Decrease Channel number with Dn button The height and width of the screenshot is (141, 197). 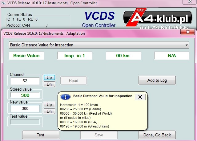pos(49,84)
